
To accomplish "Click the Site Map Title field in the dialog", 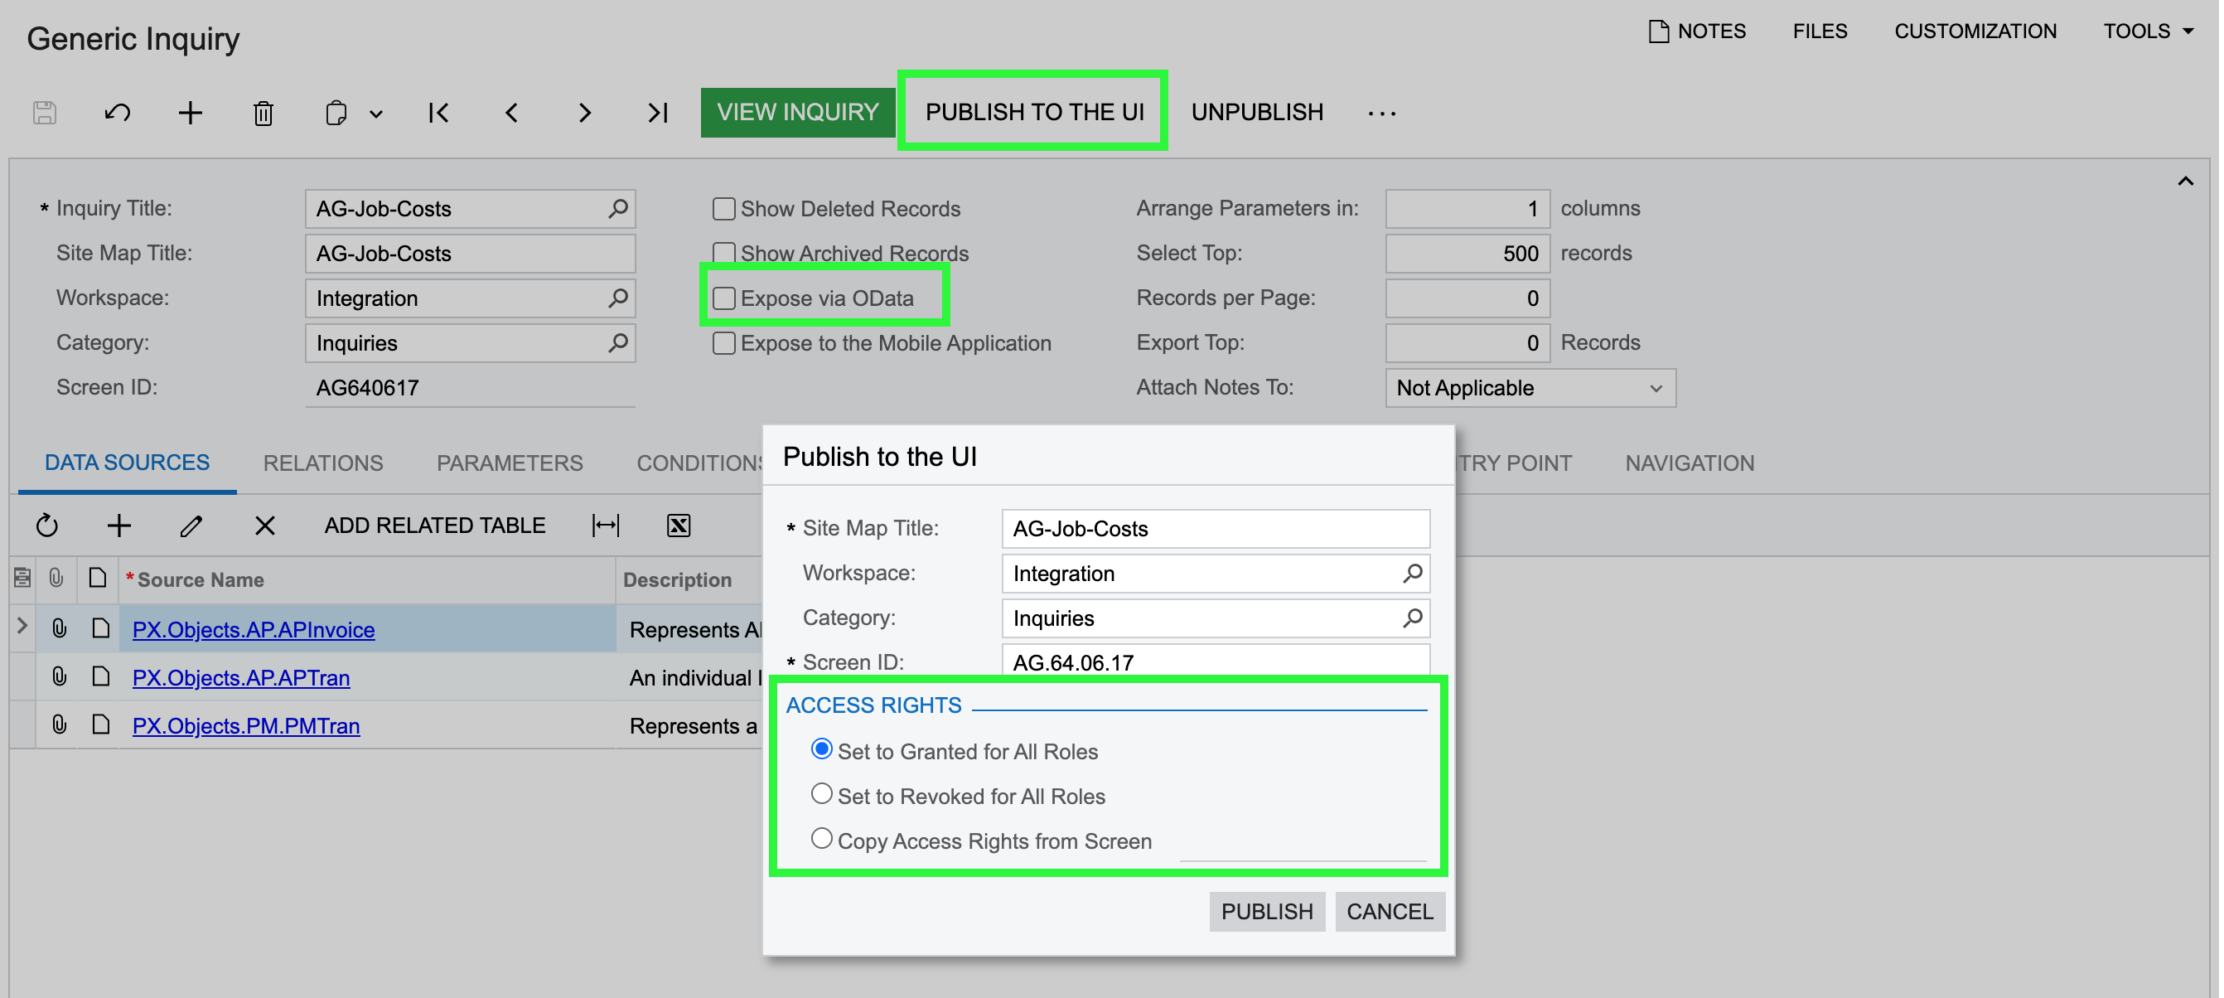I will pos(1214,528).
